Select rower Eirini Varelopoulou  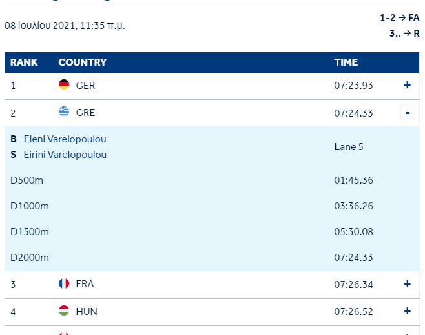pos(65,155)
